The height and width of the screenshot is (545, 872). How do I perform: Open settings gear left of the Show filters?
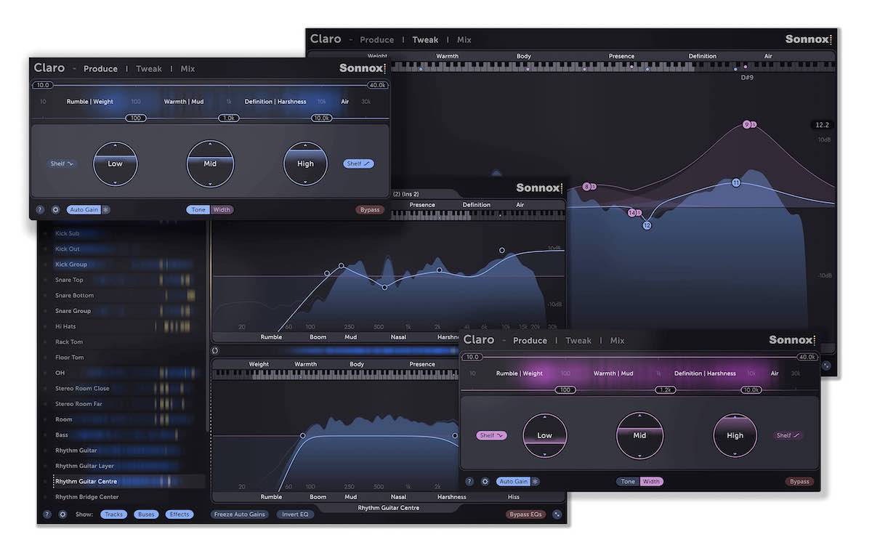(62, 514)
